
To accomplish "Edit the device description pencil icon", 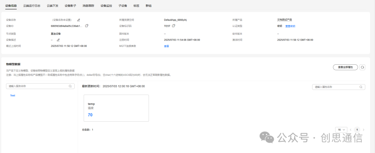I will pyautogui.click(x=58, y=40).
